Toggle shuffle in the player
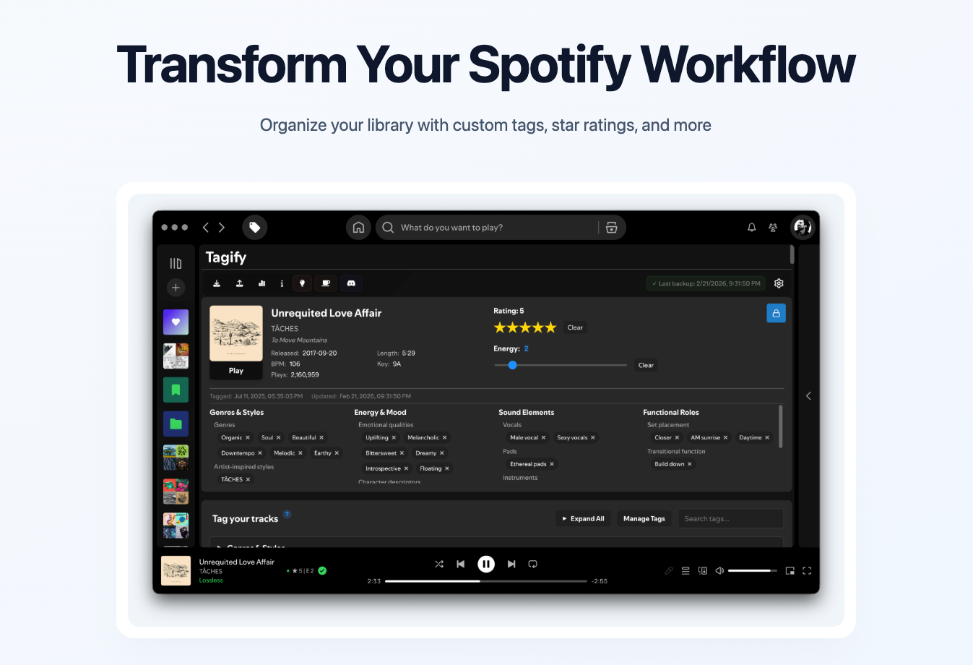This screenshot has width=973, height=665. tap(439, 564)
